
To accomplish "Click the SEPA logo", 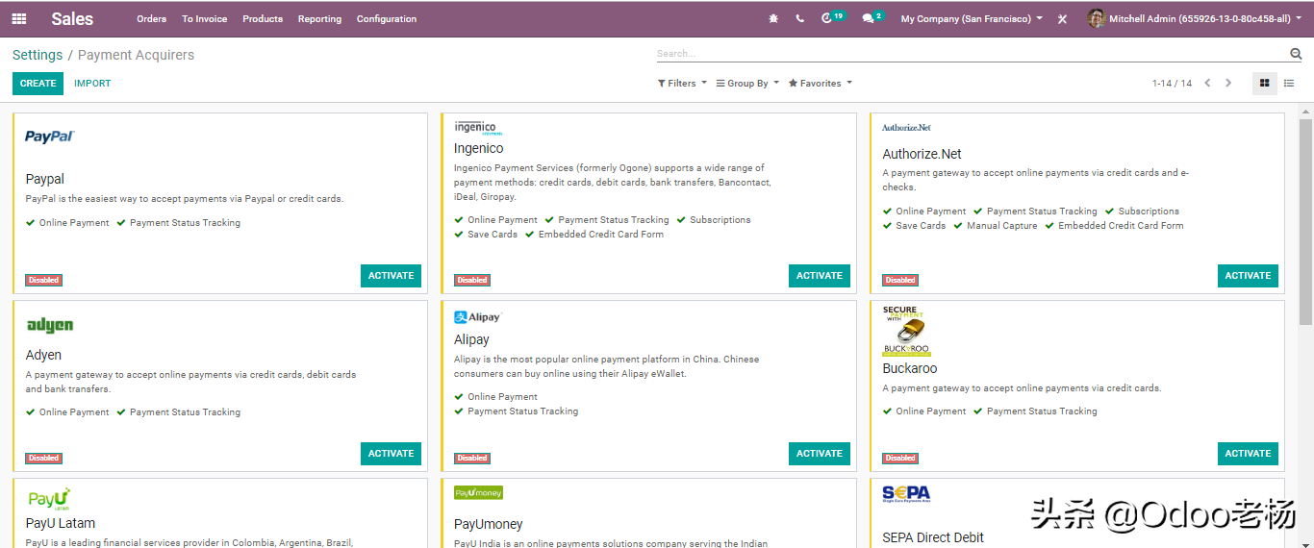I will coord(906,495).
